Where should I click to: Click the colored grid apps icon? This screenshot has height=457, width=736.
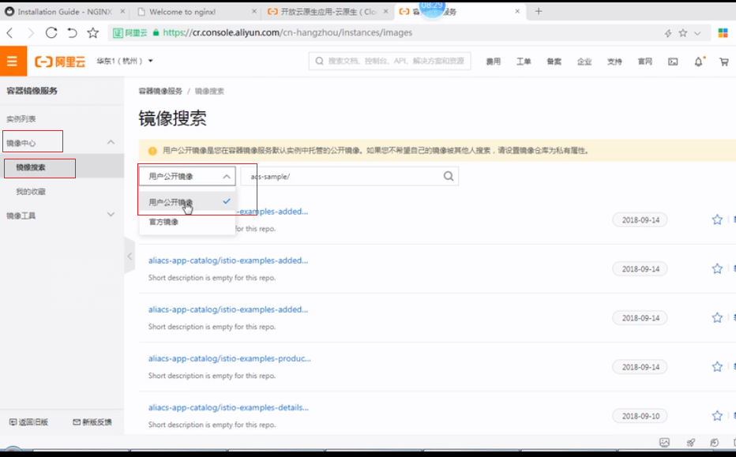pos(723,33)
